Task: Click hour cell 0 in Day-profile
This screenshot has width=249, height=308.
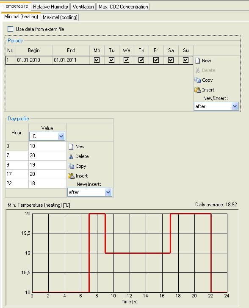Action: tap(17, 146)
